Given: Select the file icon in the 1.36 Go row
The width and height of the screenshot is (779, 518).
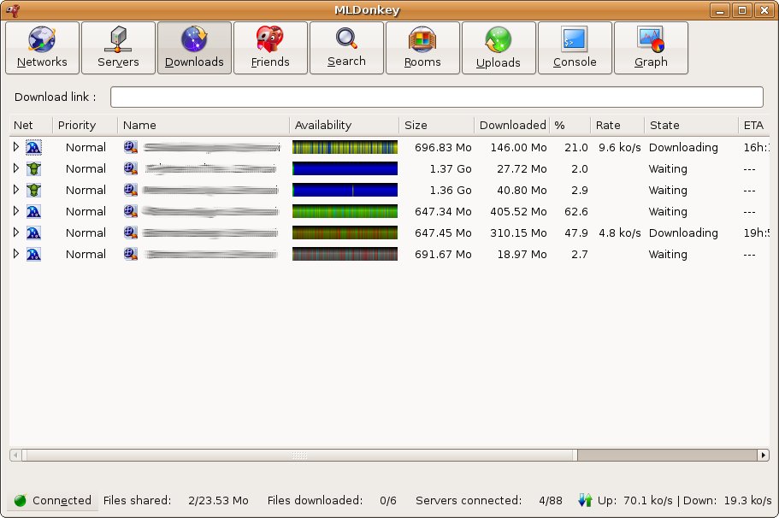Looking at the screenshot, I should (131, 190).
